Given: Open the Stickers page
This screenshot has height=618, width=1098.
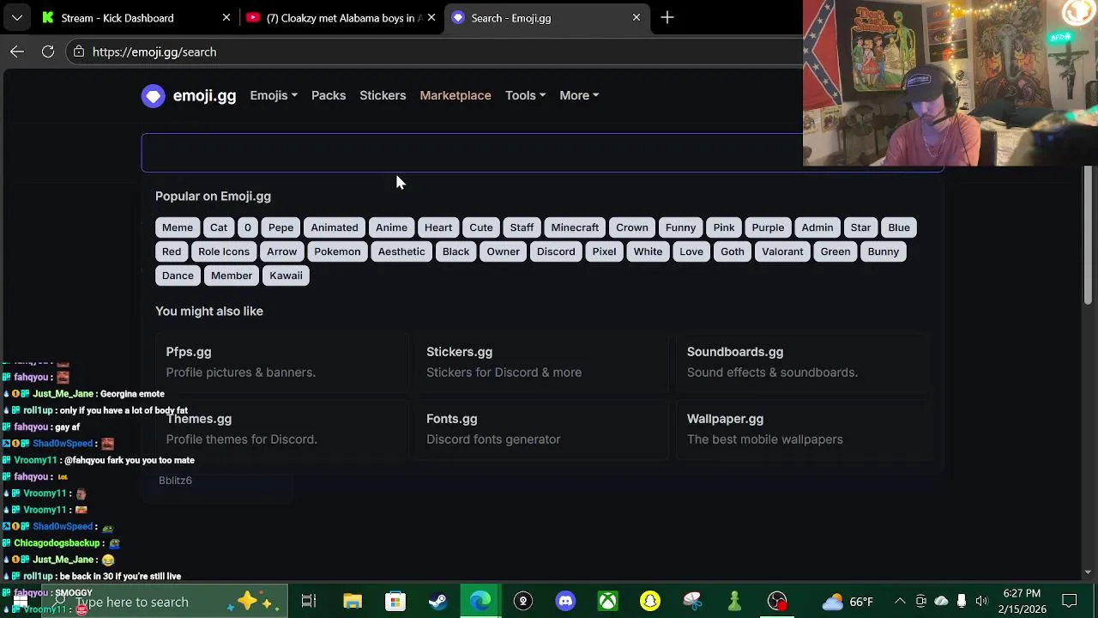Looking at the screenshot, I should pyautogui.click(x=383, y=95).
